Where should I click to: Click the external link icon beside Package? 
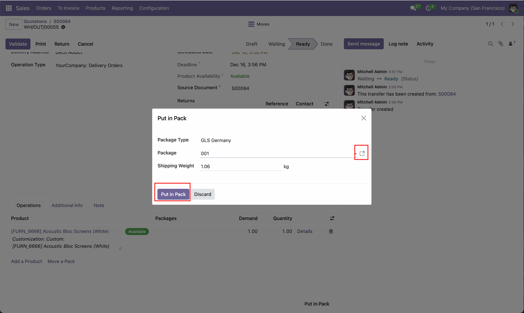pyautogui.click(x=362, y=153)
